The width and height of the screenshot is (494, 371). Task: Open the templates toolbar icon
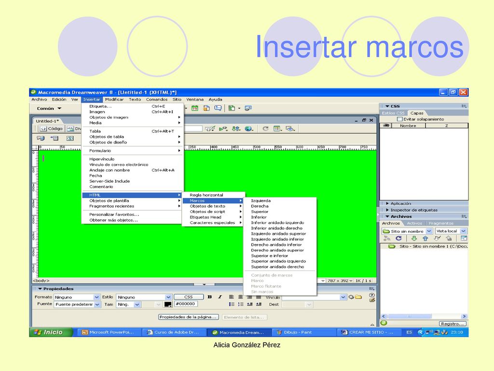coord(232,108)
